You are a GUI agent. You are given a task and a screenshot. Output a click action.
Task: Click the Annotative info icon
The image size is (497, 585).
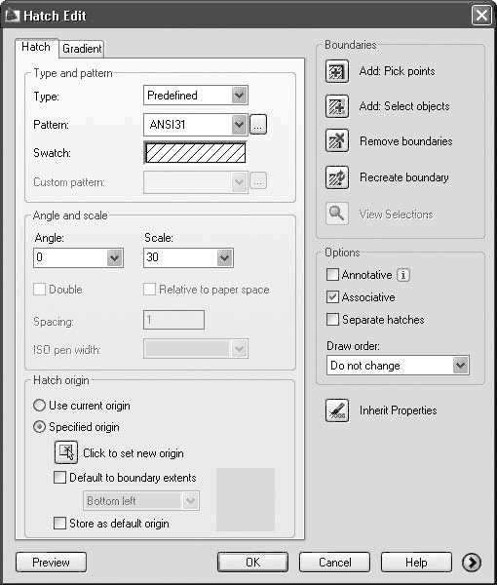403,275
